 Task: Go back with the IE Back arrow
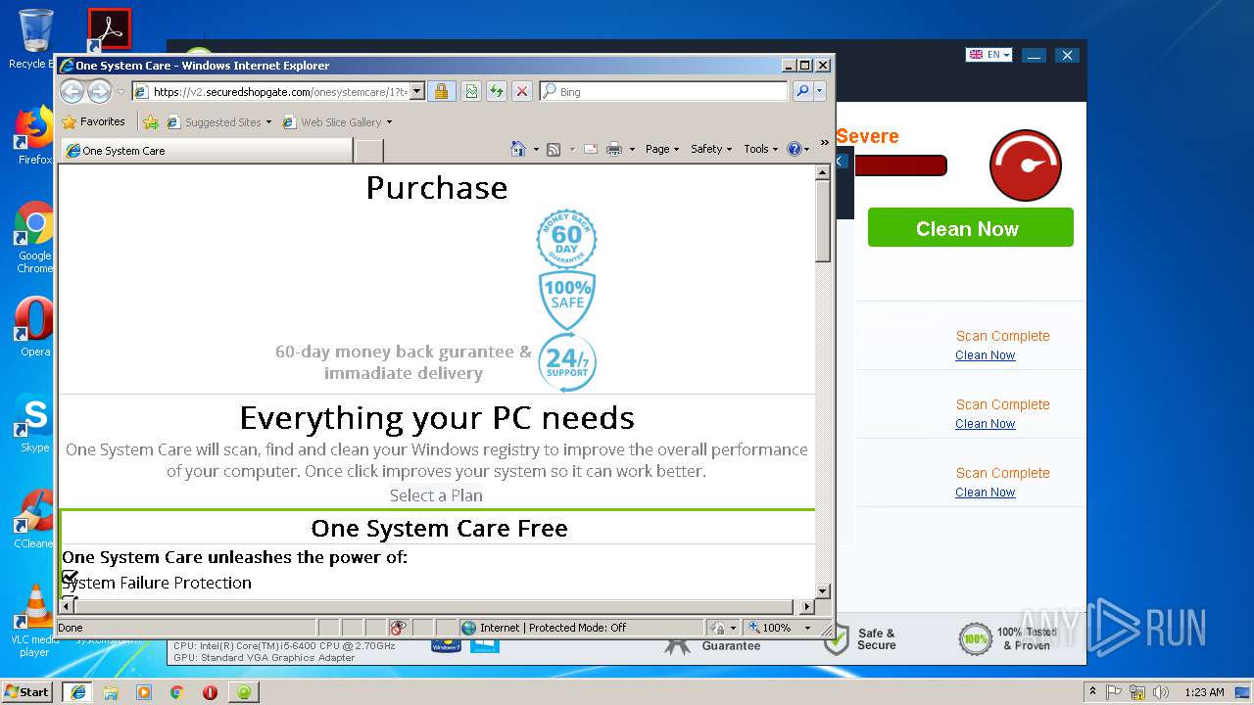72,91
